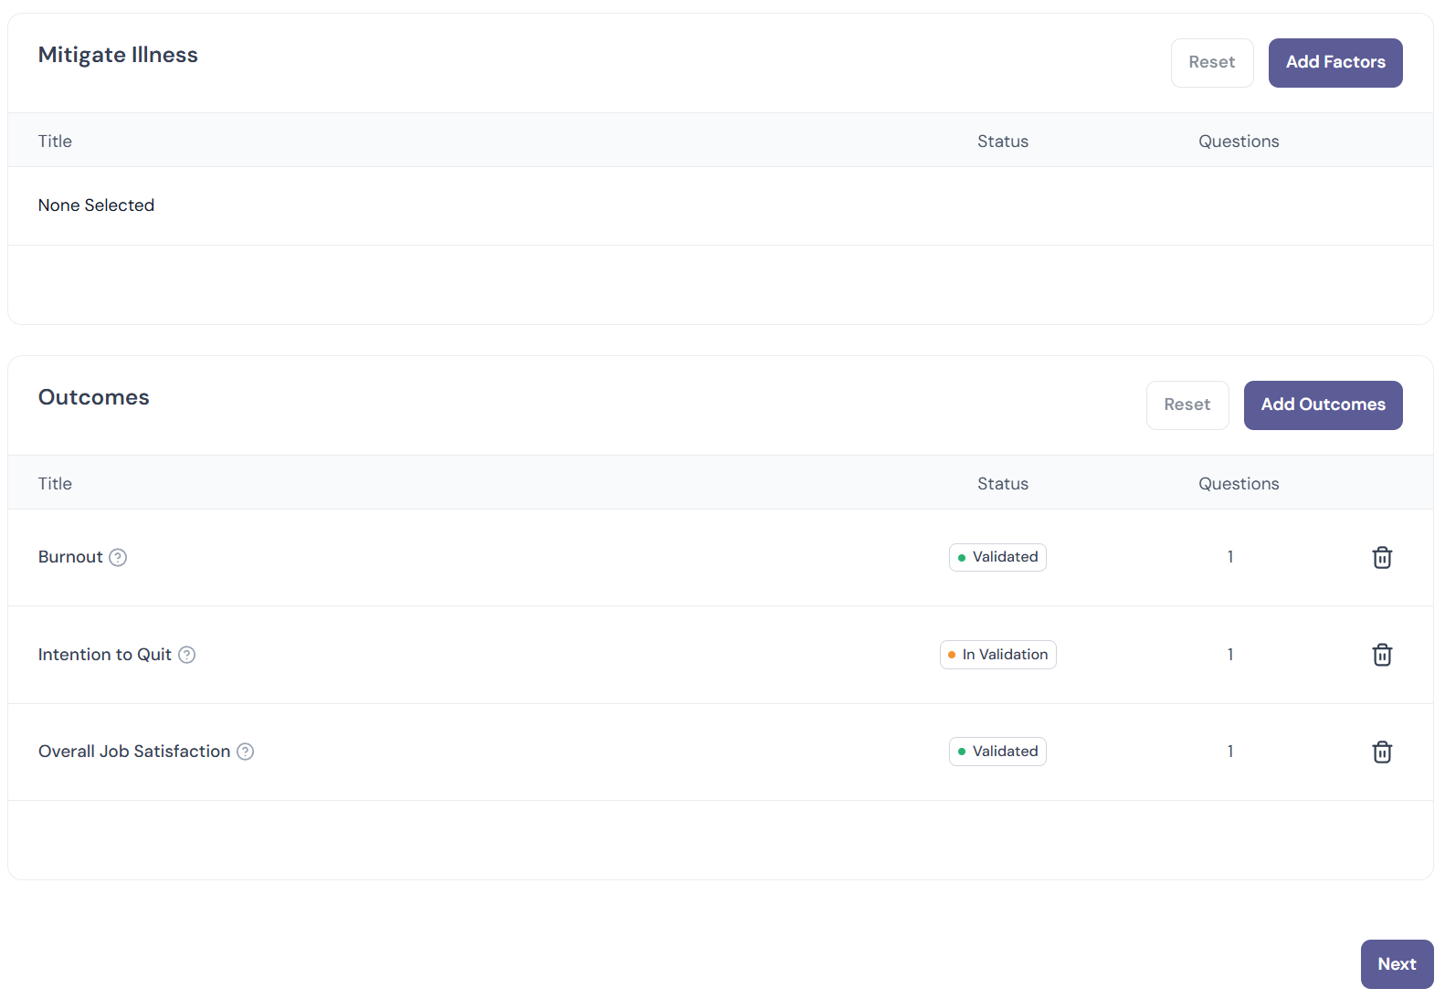The image size is (1445, 999).
Task: Click the Outcomes heading
Action: click(93, 397)
